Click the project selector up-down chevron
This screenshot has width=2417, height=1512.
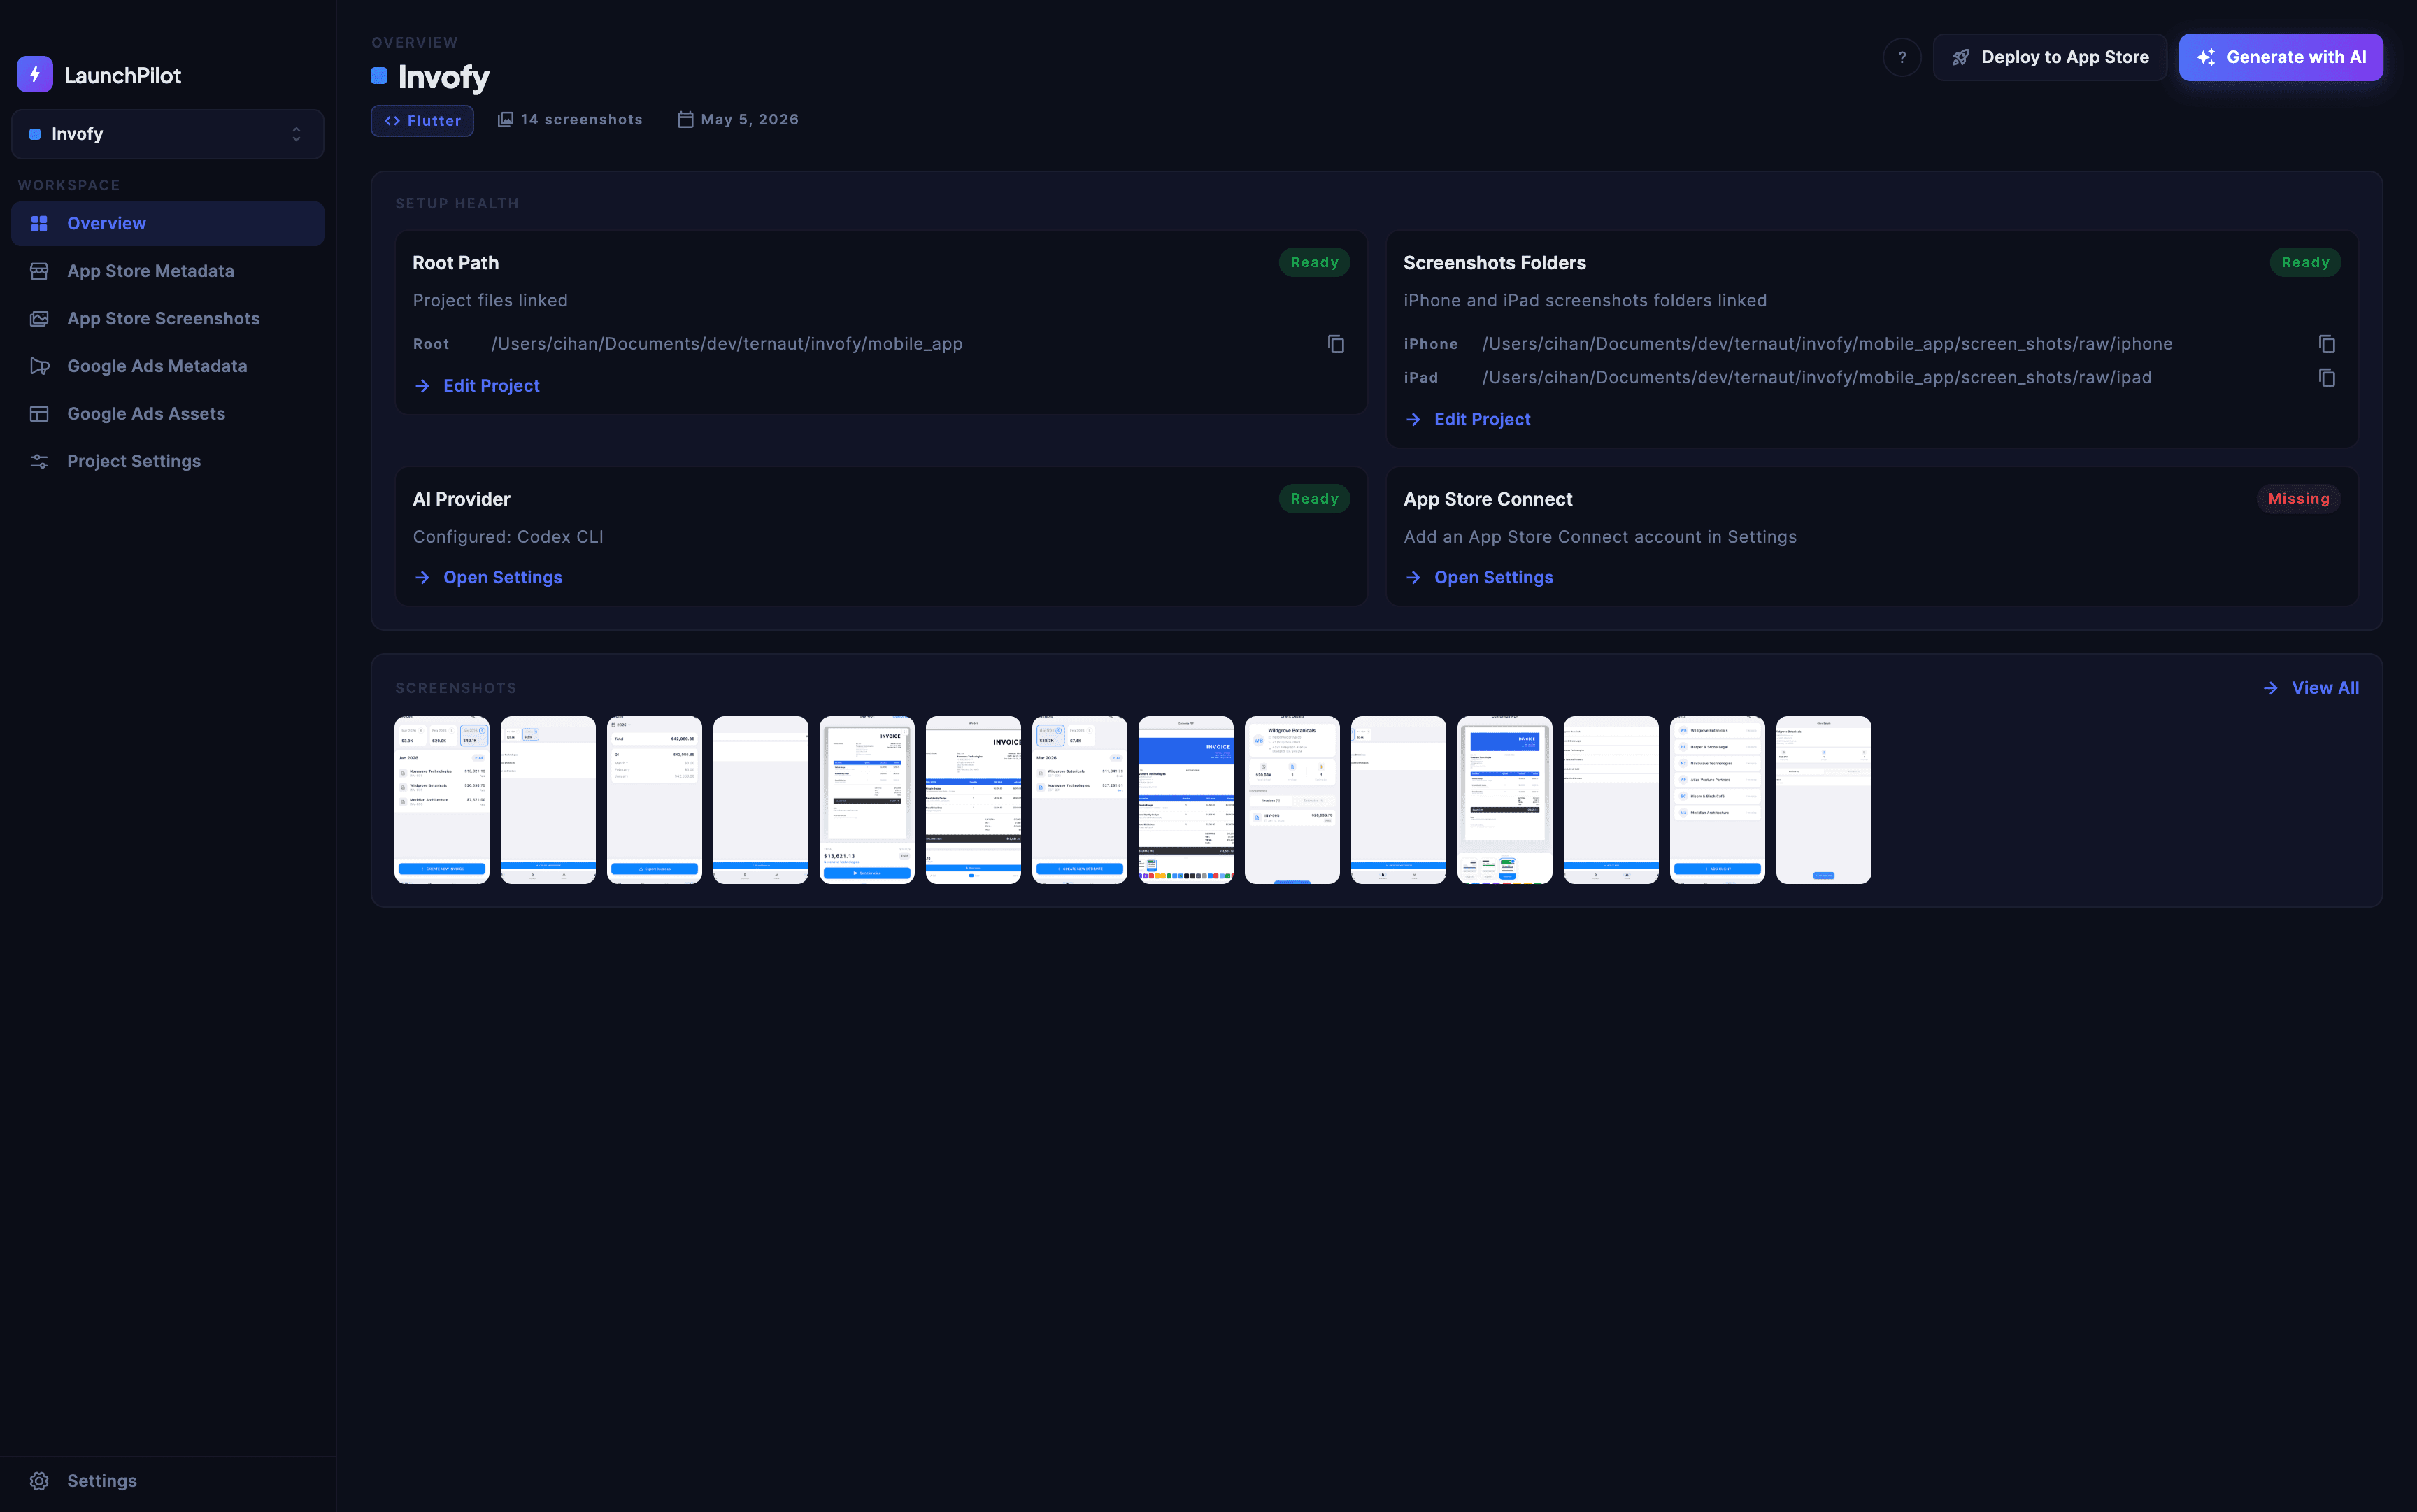click(296, 134)
